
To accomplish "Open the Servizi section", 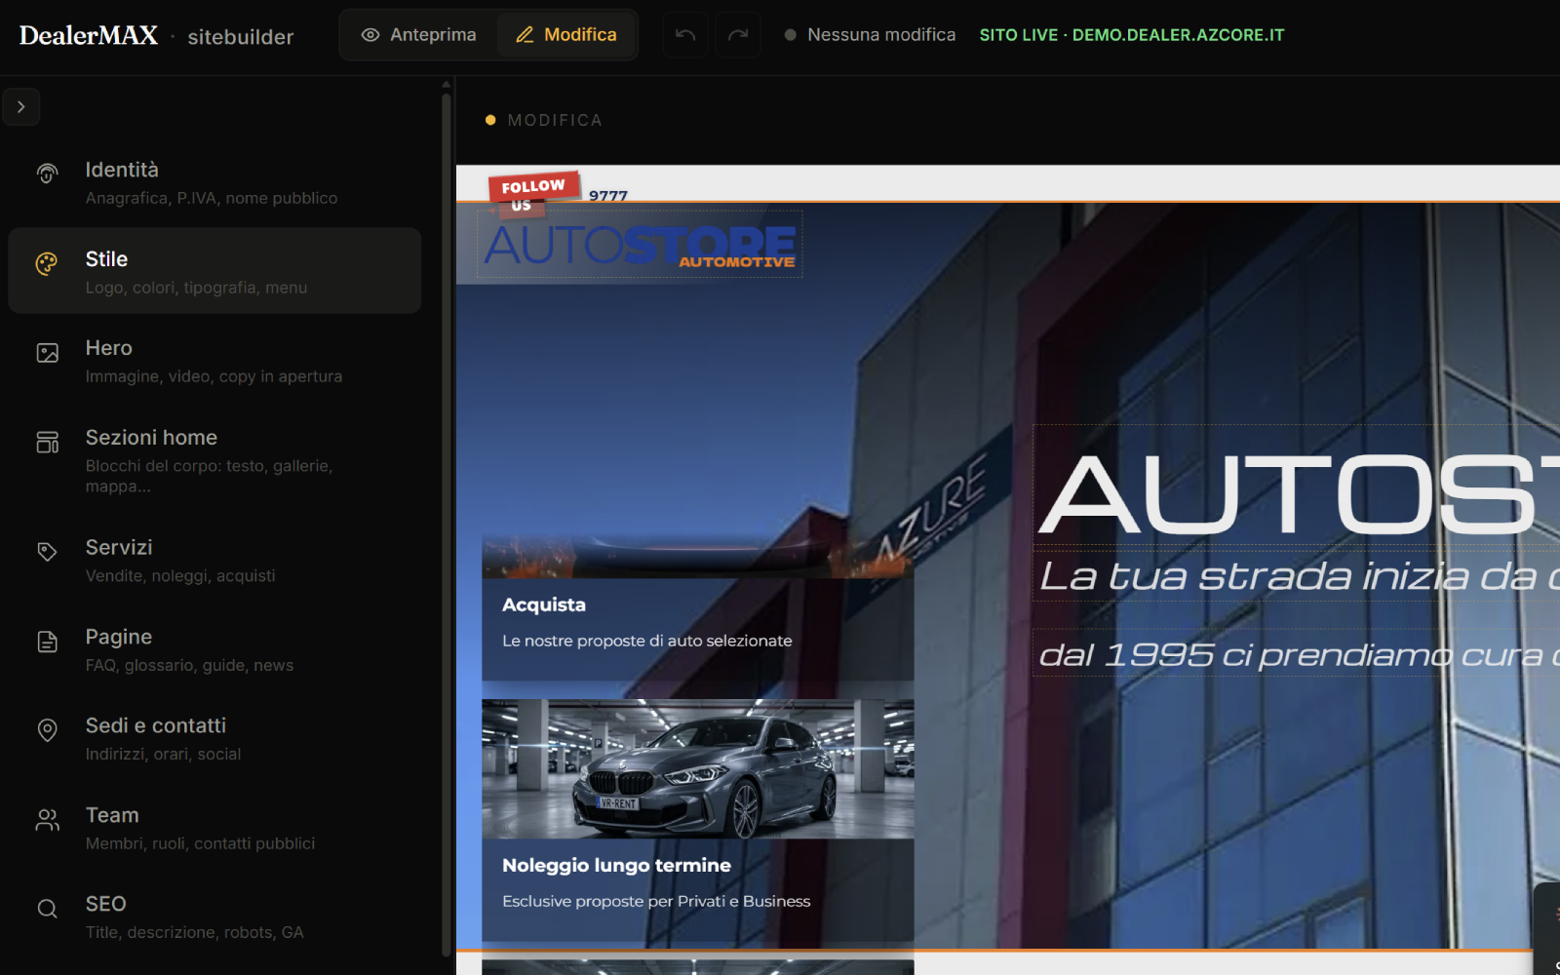I will point(214,561).
